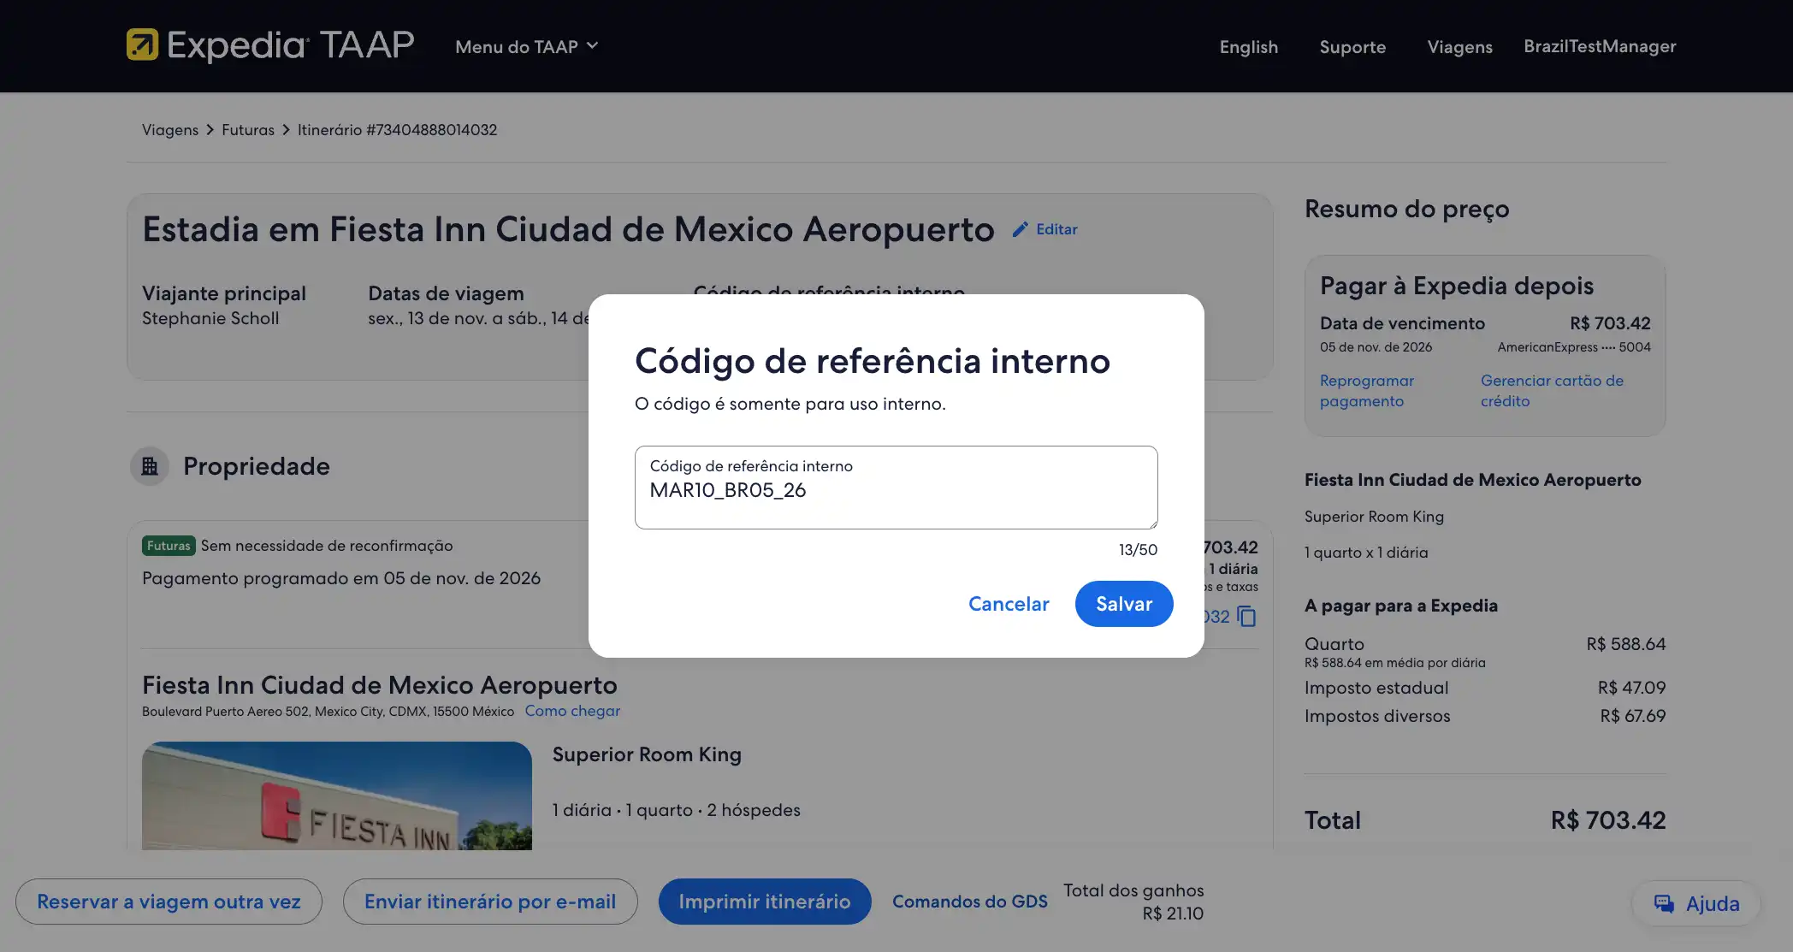
Task: Open the Suporte menu item
Action: coord(1352,46)
